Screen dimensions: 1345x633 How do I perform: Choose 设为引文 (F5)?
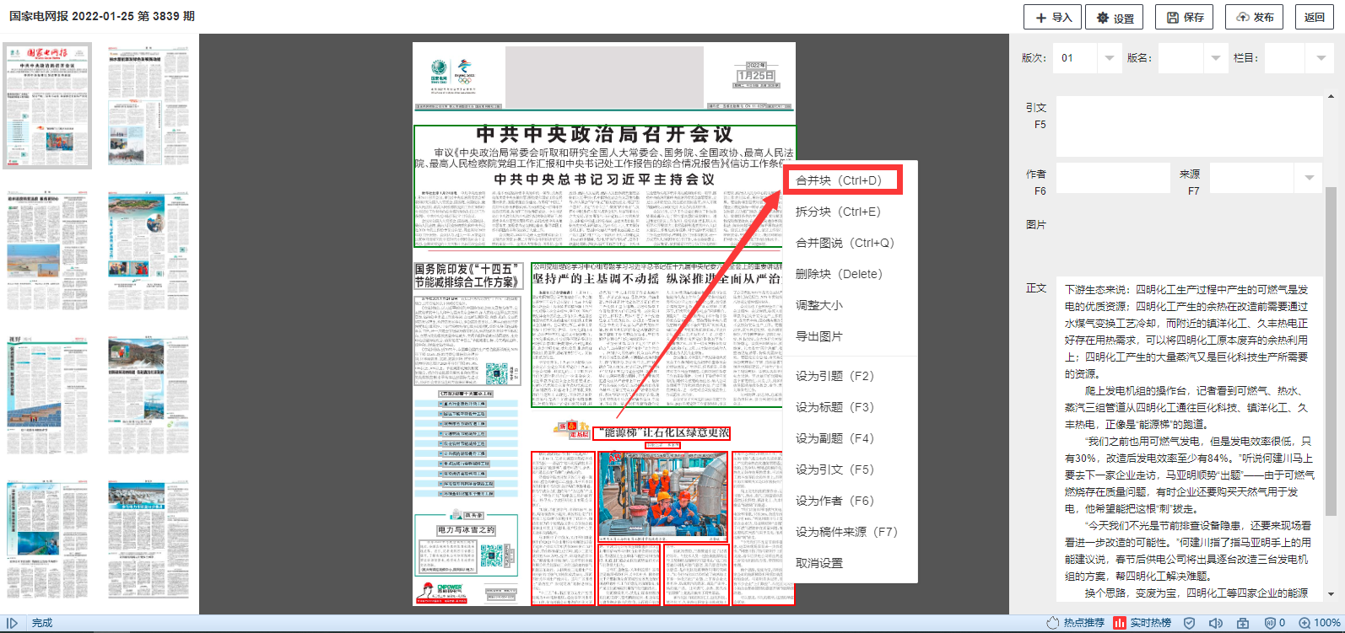(x=851, y=469)
